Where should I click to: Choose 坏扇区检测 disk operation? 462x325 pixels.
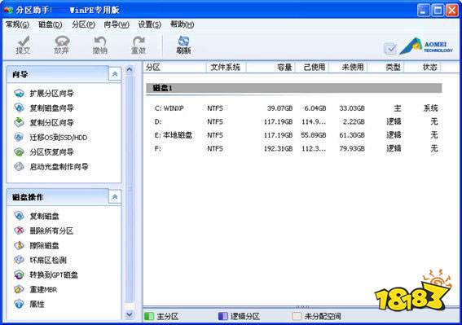click(x=48, y=260)
